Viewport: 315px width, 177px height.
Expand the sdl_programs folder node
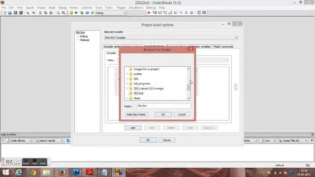pos(127,84)
